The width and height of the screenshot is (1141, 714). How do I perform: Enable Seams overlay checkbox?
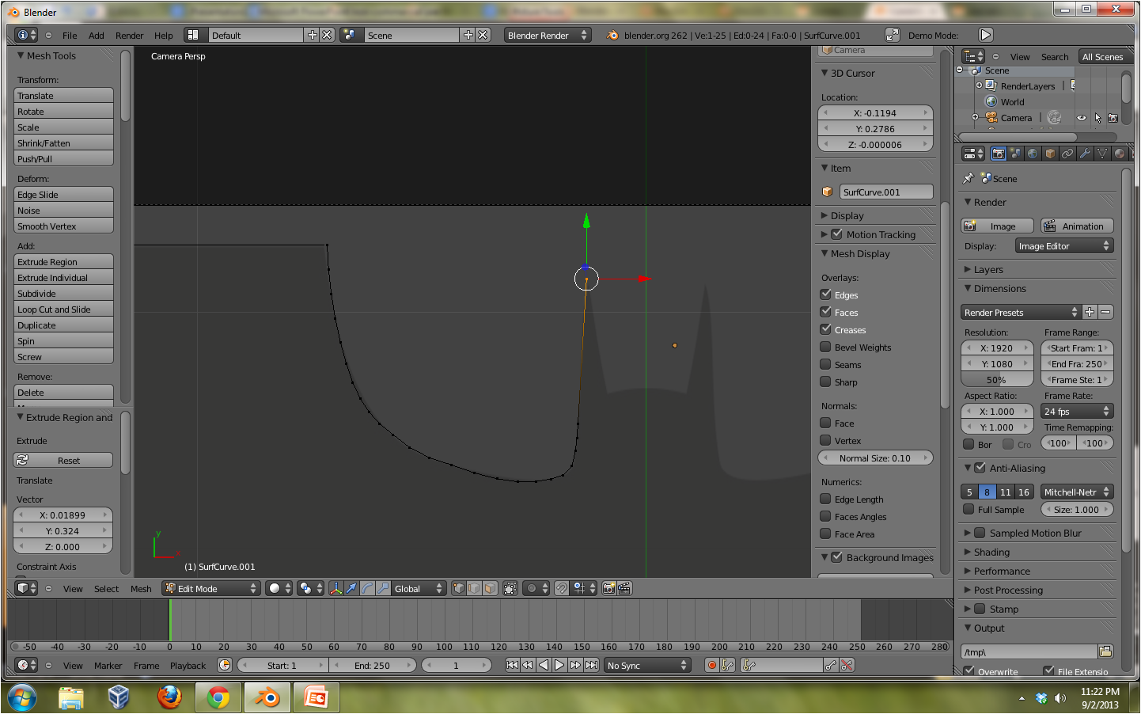[825, 364]
